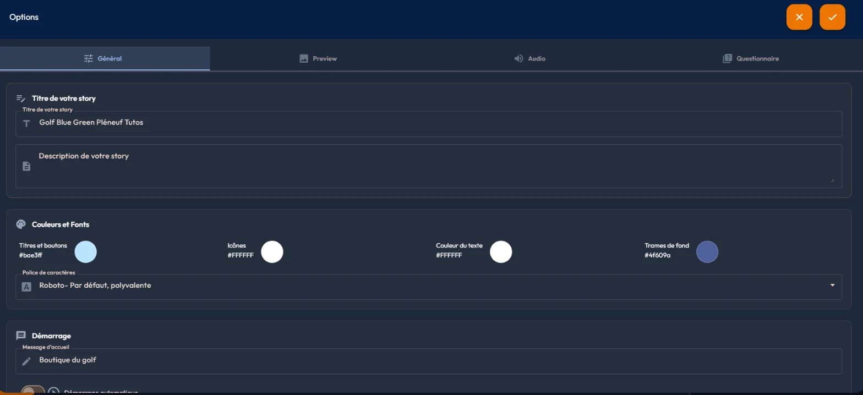Click the Couleurs et Fonts section title
The height and width of the screenshot is (395, 863).
61,224
